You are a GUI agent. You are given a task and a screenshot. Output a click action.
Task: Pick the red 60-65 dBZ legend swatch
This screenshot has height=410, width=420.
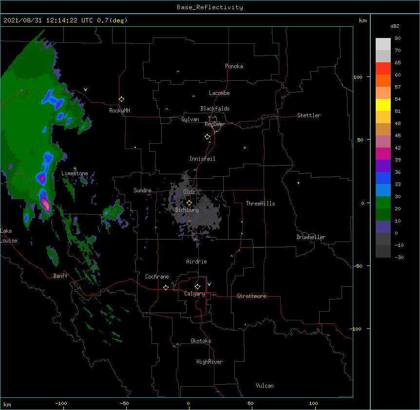point(383,68)
